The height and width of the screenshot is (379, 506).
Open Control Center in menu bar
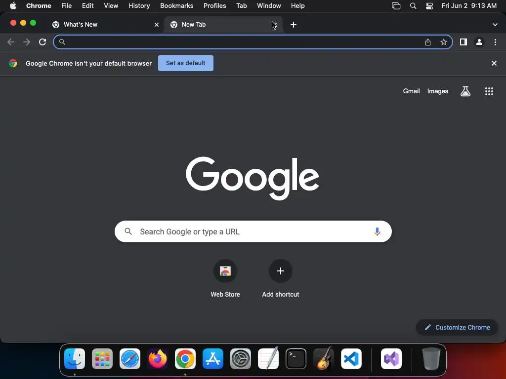coord(429,5)
